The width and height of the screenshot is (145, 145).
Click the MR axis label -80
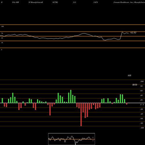142,123
